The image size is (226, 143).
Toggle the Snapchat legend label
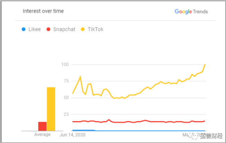(64, 29)
